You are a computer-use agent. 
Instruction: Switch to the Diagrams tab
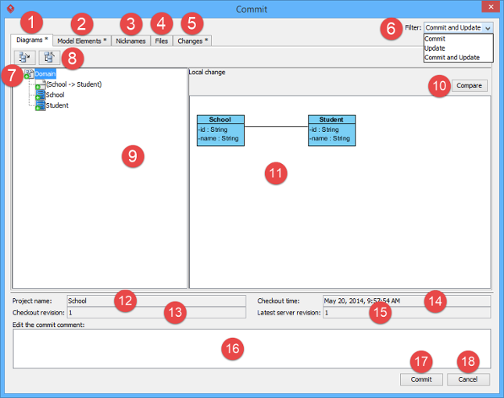click(32, 40)
